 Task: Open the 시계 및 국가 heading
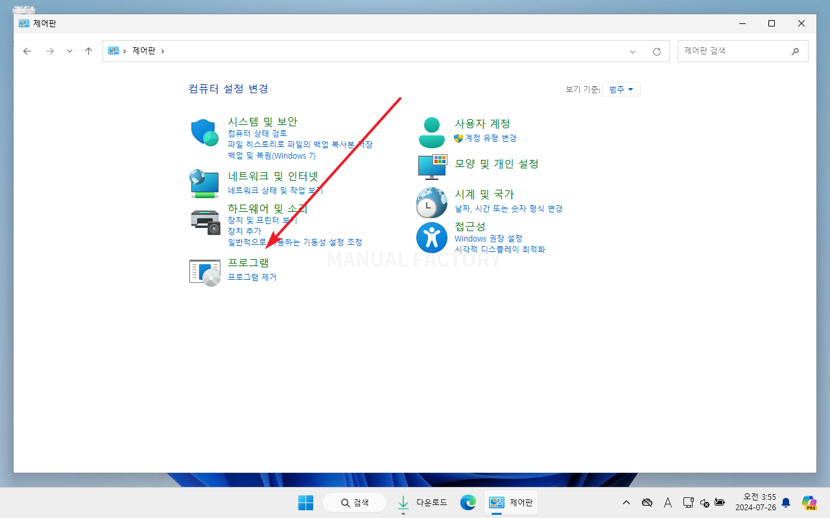(484, 194)
